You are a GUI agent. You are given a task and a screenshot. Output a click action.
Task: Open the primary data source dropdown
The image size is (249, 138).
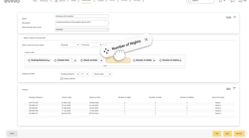pyautogui.click(x=82, y=29)
